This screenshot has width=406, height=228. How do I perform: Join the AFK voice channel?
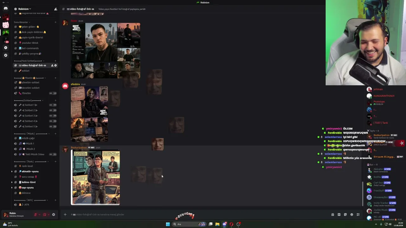[35, 205]
